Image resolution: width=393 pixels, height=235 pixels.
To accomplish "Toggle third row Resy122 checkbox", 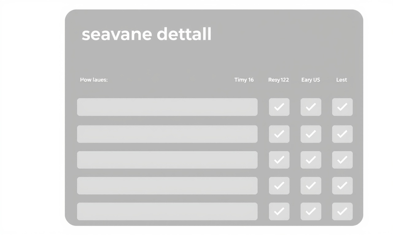I will tap(279, 160).
